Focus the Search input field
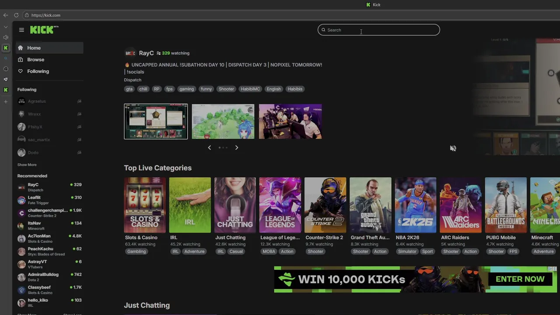560x315 pixels. [x=379, y=30]
